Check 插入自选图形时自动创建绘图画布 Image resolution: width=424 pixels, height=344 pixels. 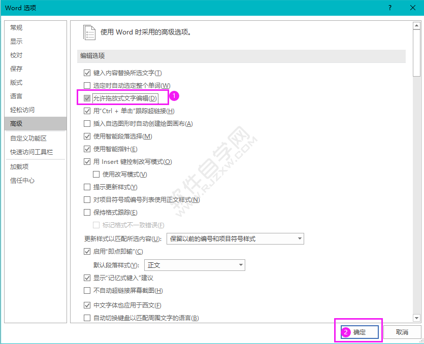(87, 123)
